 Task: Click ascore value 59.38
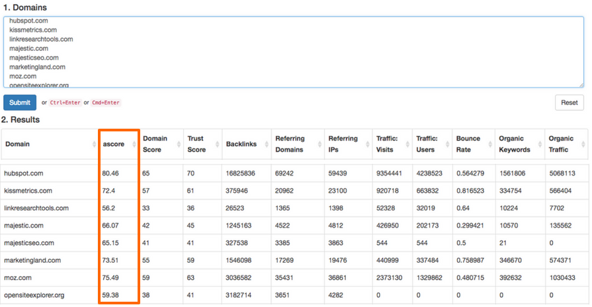pos(110,295)
